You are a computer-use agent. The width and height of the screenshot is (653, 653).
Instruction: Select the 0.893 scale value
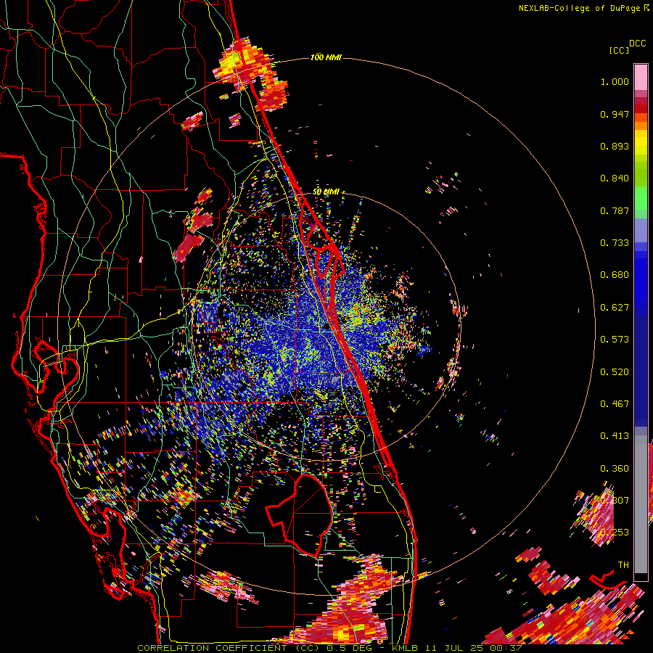615,146
